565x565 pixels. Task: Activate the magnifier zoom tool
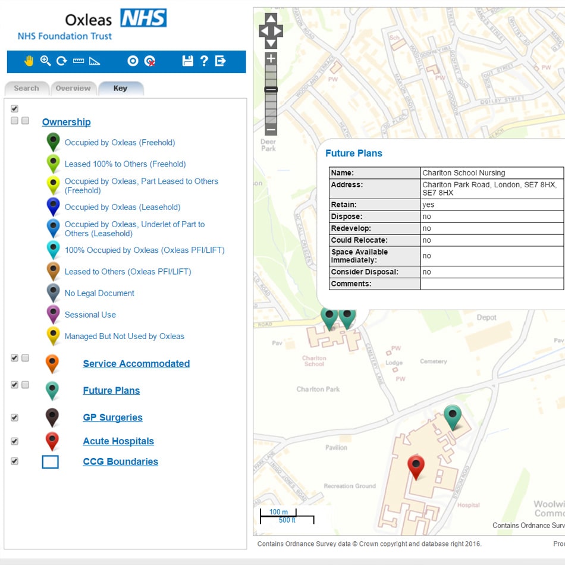pyautogui.click(x=45, y=61)
